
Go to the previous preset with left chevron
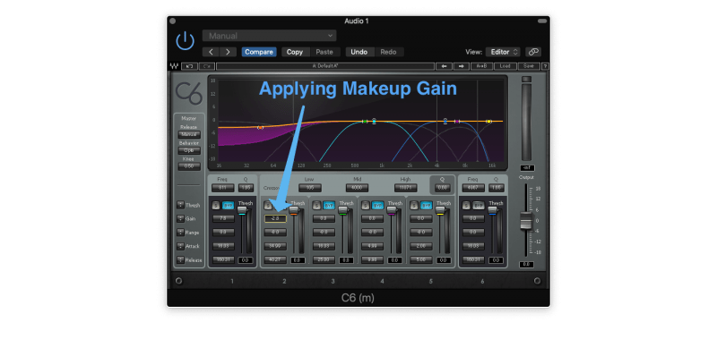pyautogui.click(x=211, y=52)
